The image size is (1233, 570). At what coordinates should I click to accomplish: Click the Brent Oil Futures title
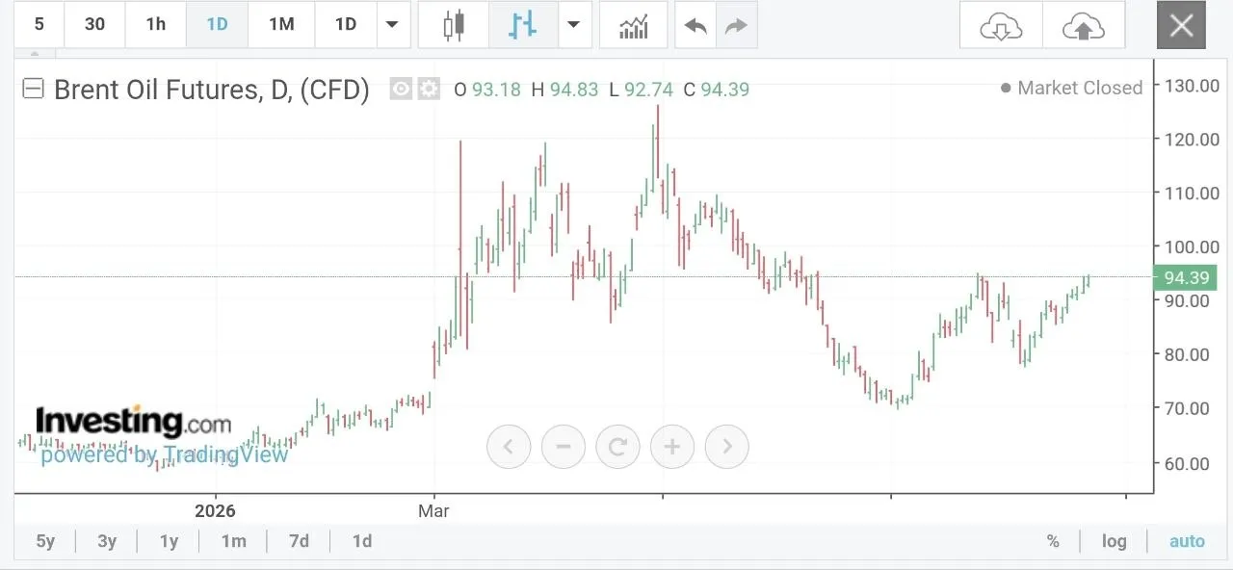[212, 90]
